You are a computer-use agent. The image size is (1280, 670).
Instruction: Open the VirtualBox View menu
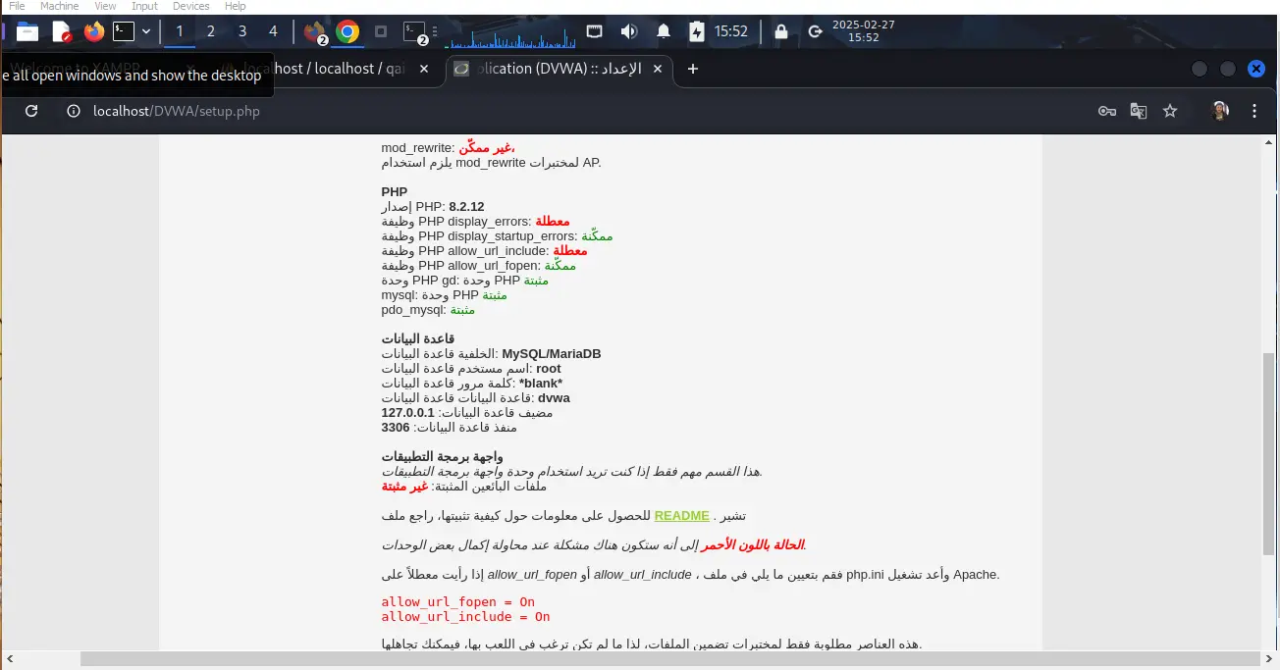tap(105, 6)
